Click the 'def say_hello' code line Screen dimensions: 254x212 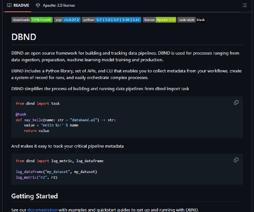coord(66,120)
